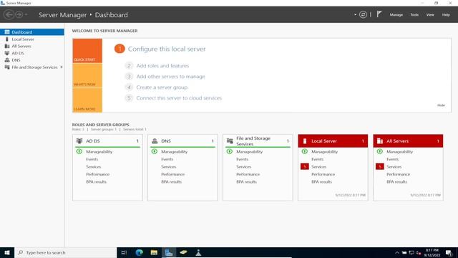Click AD DS tile icon
458x258 pixels.
(x=79, y=140)
